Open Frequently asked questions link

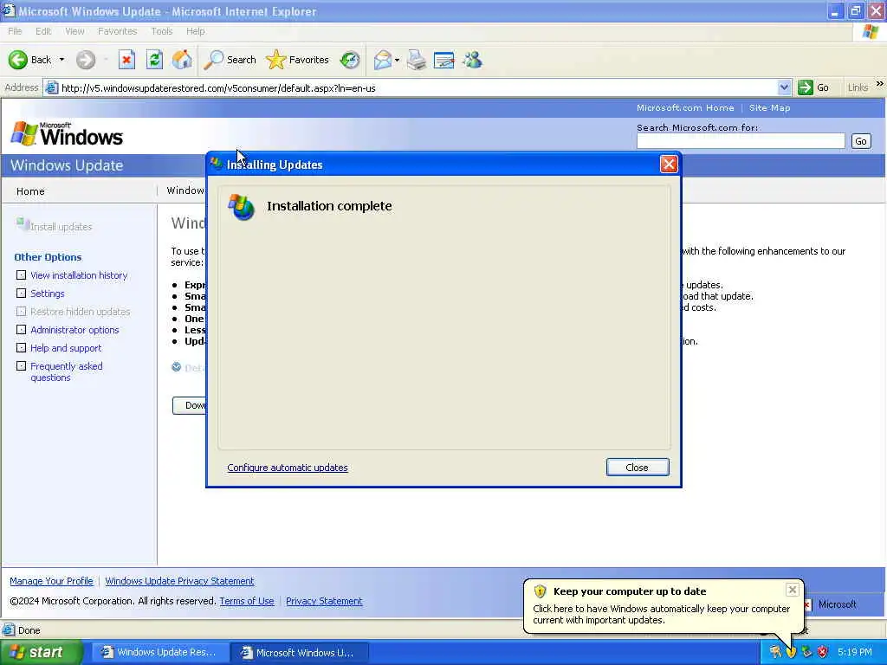[x=67, y=371]
